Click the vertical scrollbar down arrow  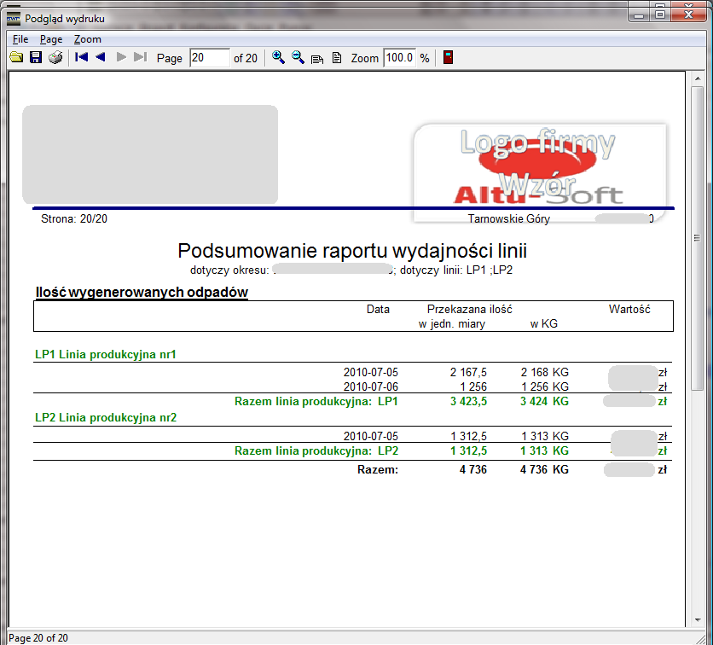tap(698, 621)
